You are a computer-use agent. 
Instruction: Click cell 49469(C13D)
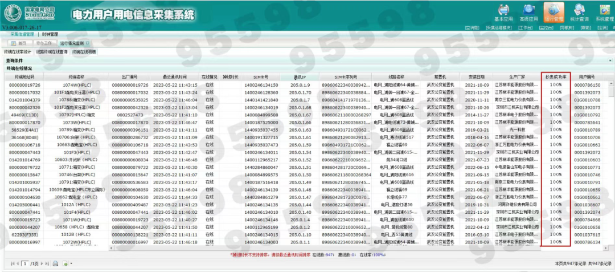24,115
